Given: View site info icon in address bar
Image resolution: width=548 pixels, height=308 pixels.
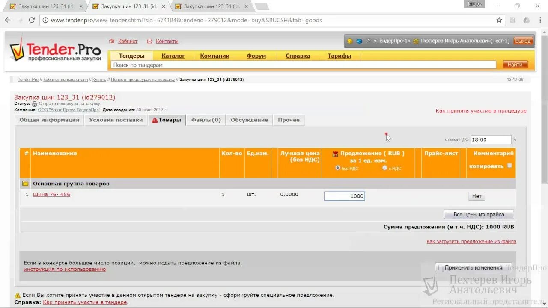Looking at the screenshot, I should (x=45, y=20).
